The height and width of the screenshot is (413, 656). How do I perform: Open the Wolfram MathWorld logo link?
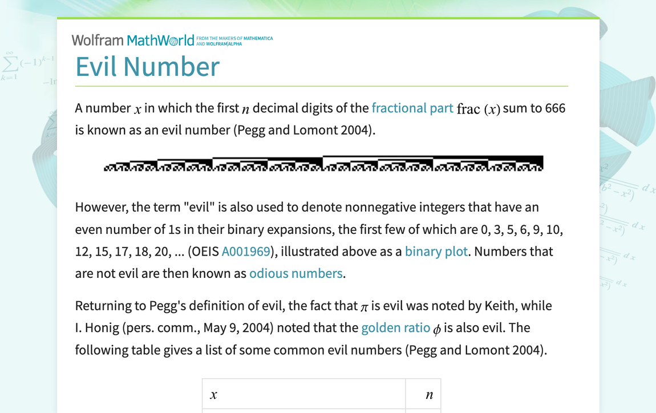[x=132, y=41]
